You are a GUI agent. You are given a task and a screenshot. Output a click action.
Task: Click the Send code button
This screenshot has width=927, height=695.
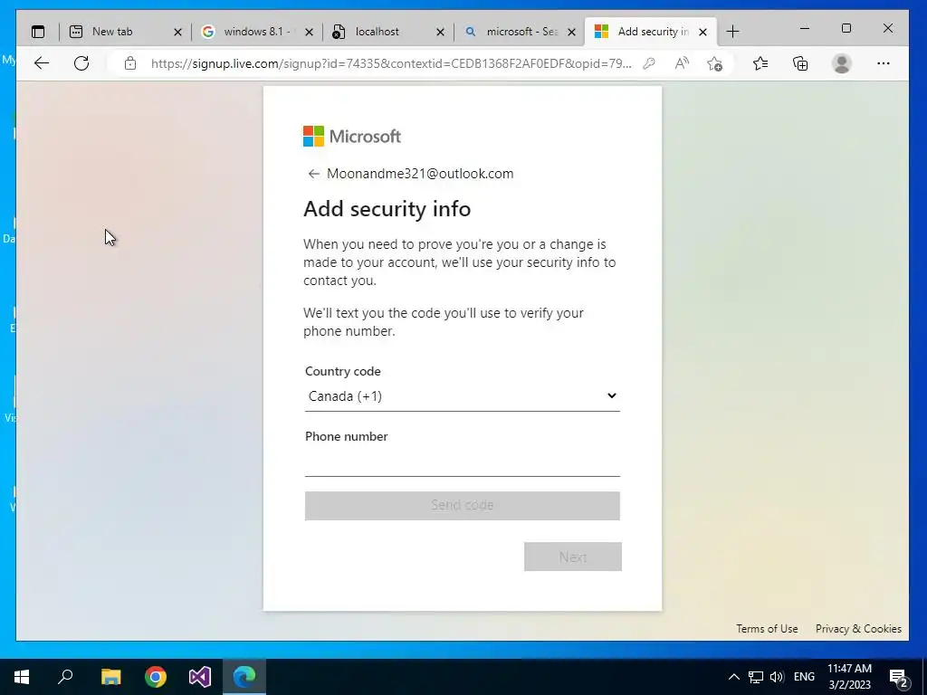click(463, 506)
